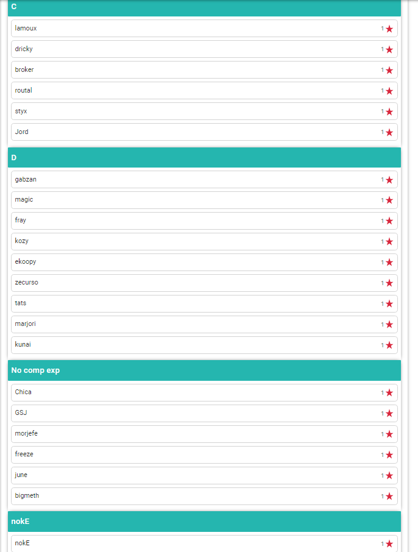Click the red star next to marjori

(389, 325)
